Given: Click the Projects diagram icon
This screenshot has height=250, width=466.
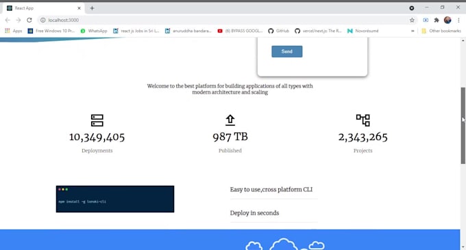Looking at the screenshot, I should (x=363, y=120).
